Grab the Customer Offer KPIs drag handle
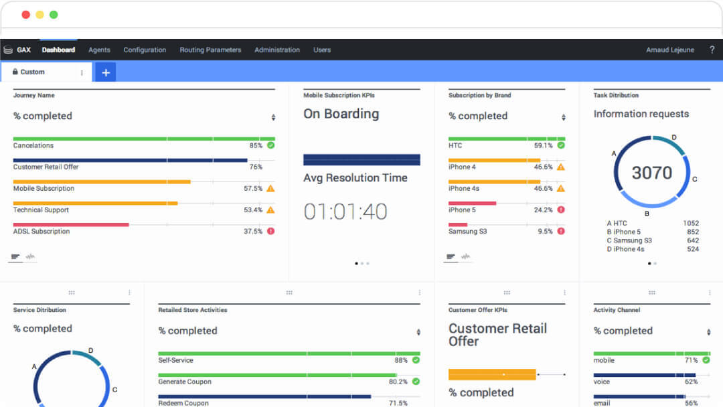This screenshot has width=723, height=407. click(507, 293)
